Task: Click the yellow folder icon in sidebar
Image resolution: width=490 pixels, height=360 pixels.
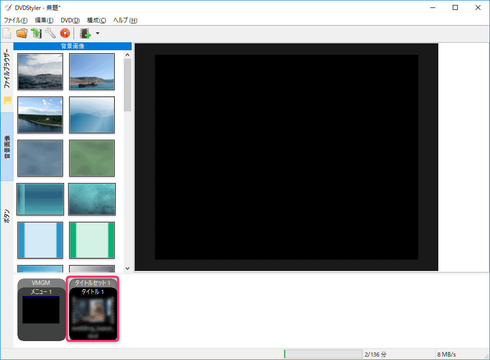Action: tap(7, 100)
